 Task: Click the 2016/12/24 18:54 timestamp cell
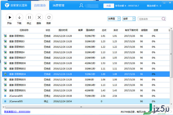(63, 101)
